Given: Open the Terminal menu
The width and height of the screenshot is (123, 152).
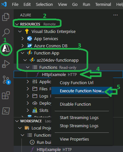Looking at the screenshot, I should [103, 5].
